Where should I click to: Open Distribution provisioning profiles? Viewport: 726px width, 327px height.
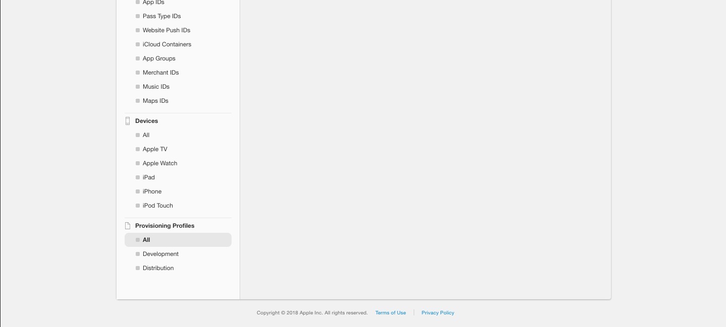coord(158,268)
